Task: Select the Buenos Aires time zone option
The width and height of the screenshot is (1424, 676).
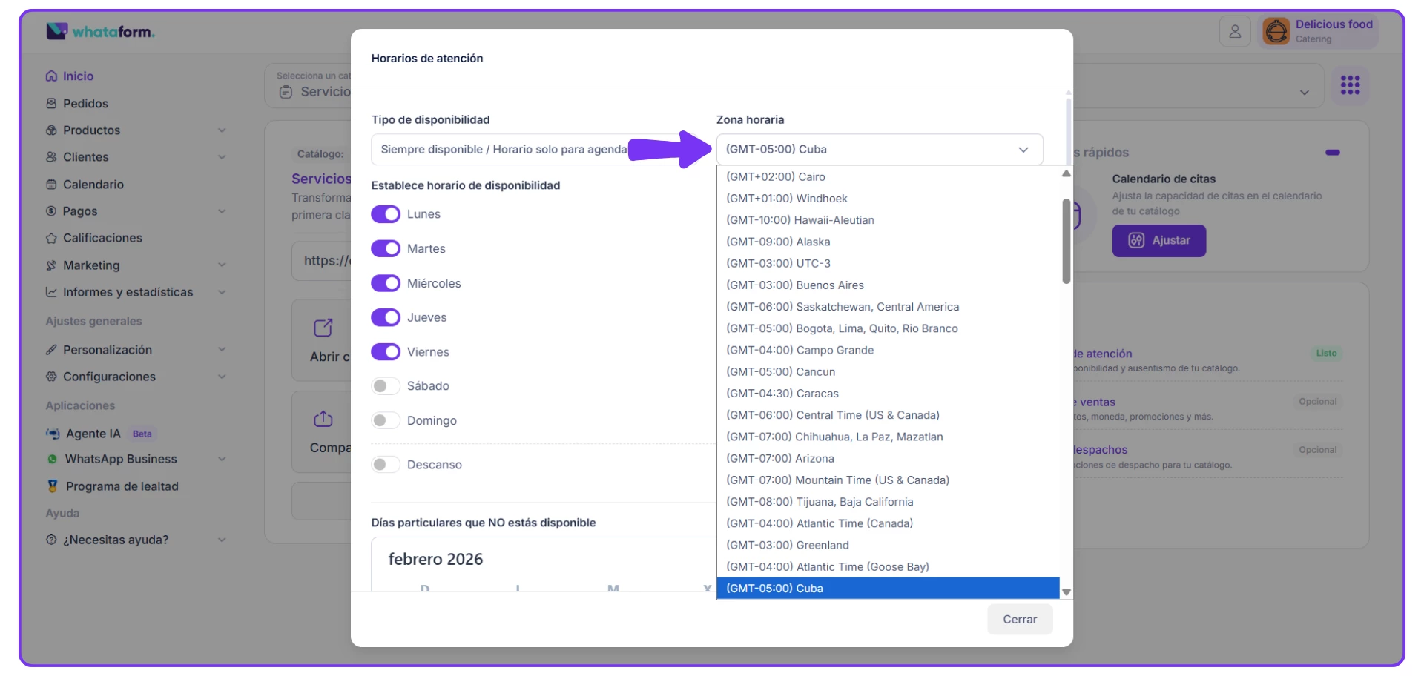Action: (x=795, y=285)
